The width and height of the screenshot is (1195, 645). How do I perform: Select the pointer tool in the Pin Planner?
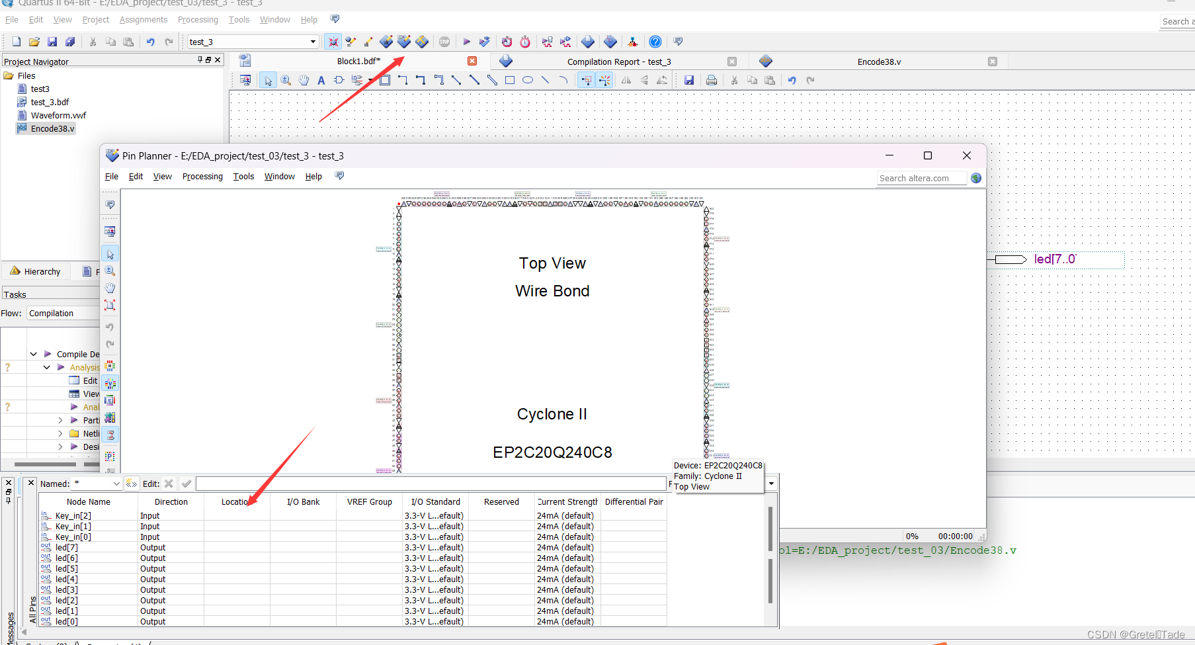[x=110, y=254]
